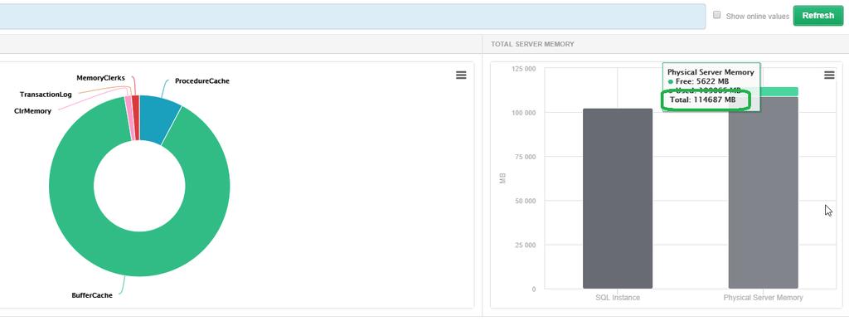Screen dimensions: 849x321
Task: Click the red MemoryClerks donut slice
Action: (x=135, y=118)
